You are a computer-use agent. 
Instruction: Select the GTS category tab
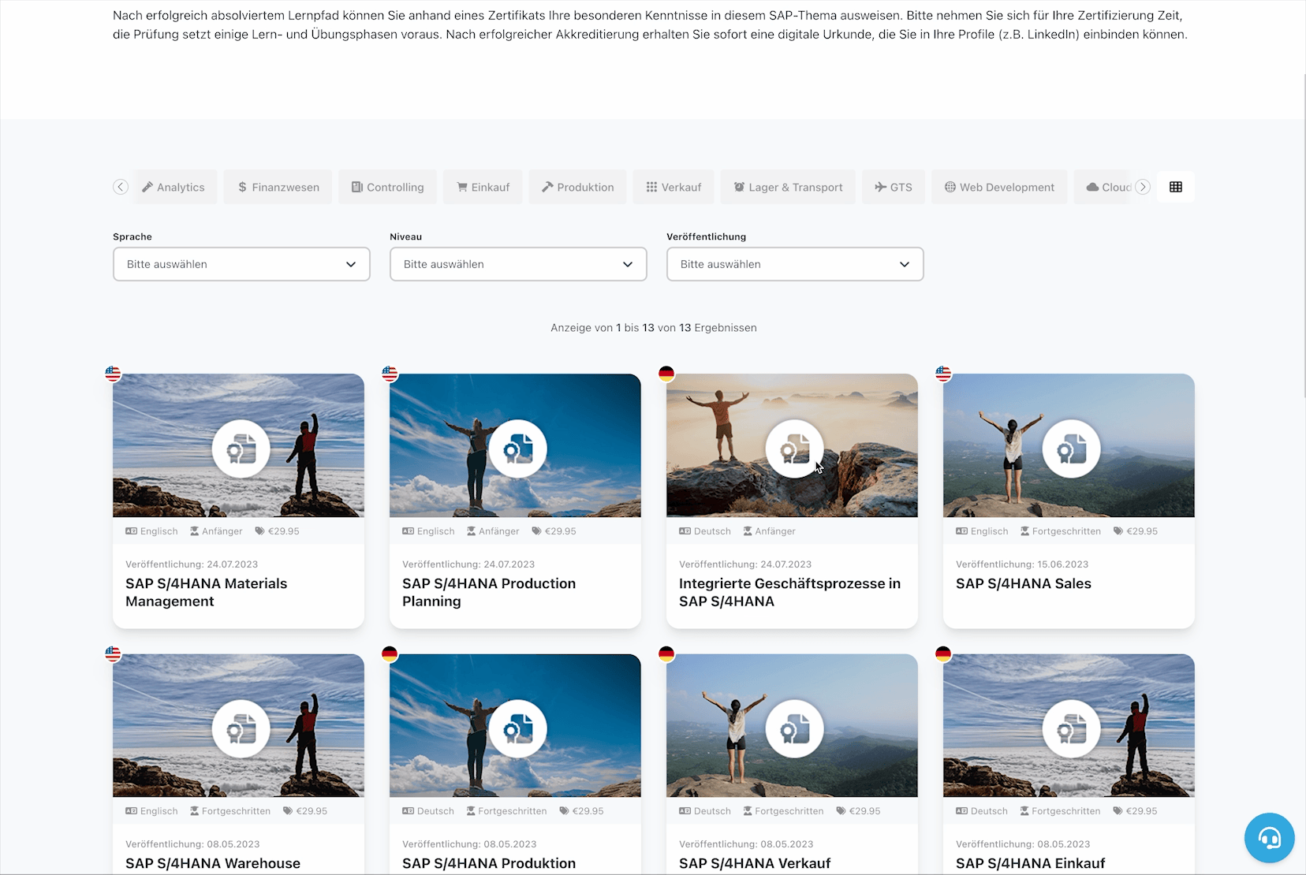pyautogui.click(x=894, y=187)
